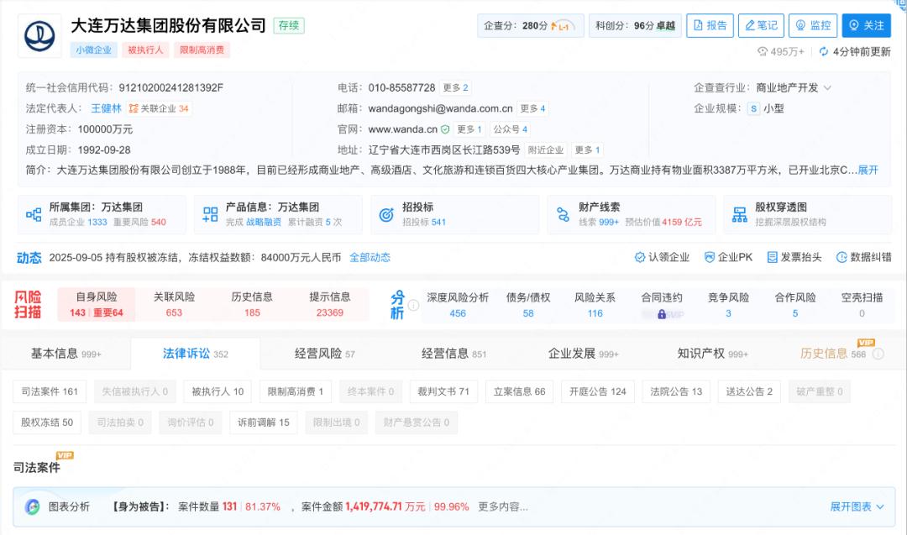
Task: Select 股权冻结 50 filter
Action: coord(47,422)
